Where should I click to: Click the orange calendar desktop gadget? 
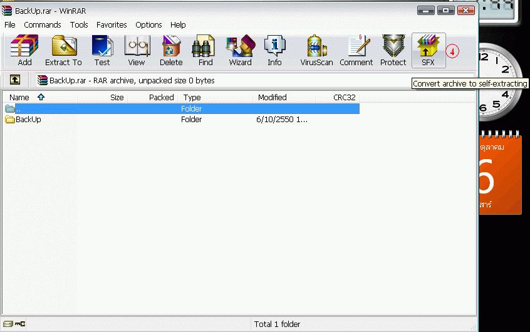pyautogui.click(x=501, y=173)
